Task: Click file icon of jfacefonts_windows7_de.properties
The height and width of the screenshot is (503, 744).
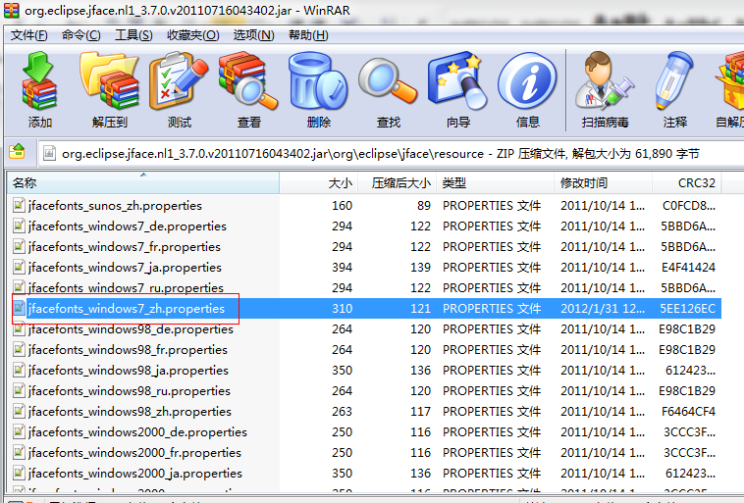Action: pyautogui.click(x=19, y=226)
